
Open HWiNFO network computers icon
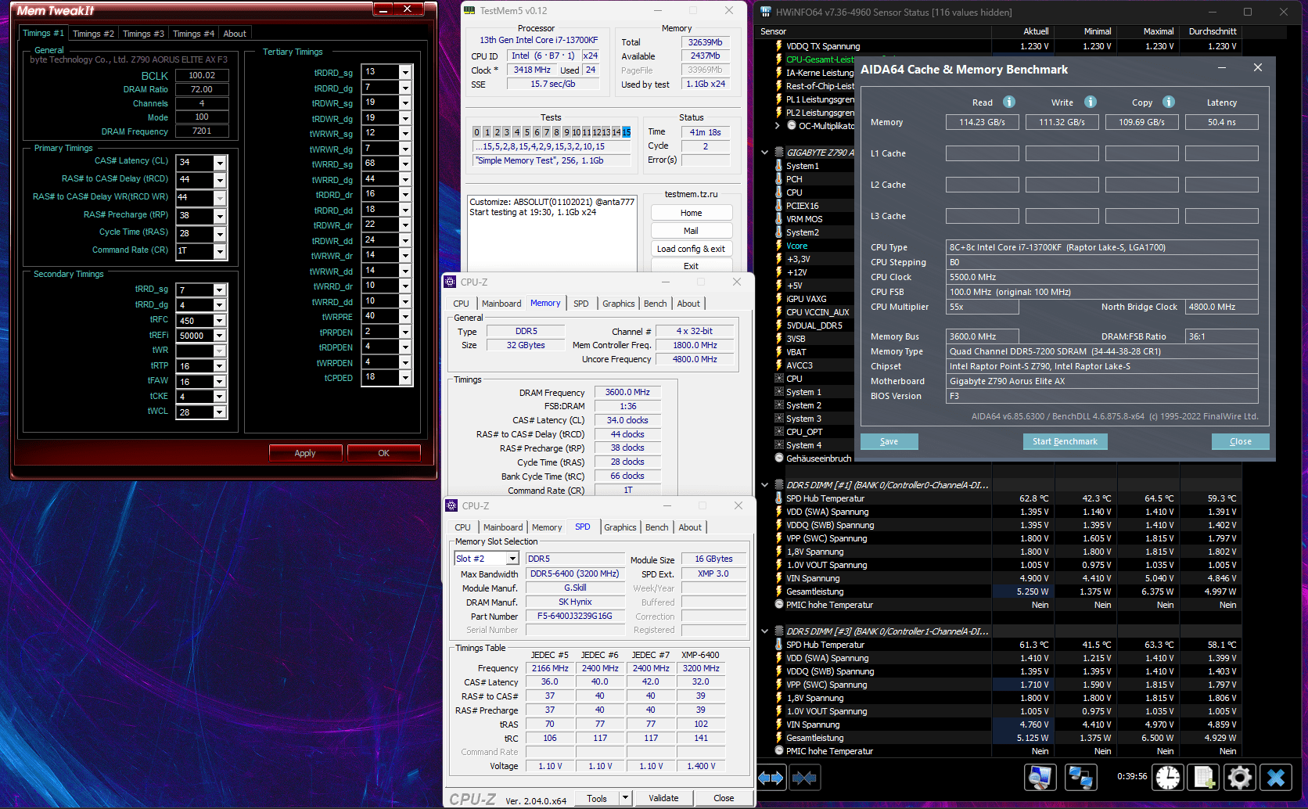click(x=1080, y=777)
